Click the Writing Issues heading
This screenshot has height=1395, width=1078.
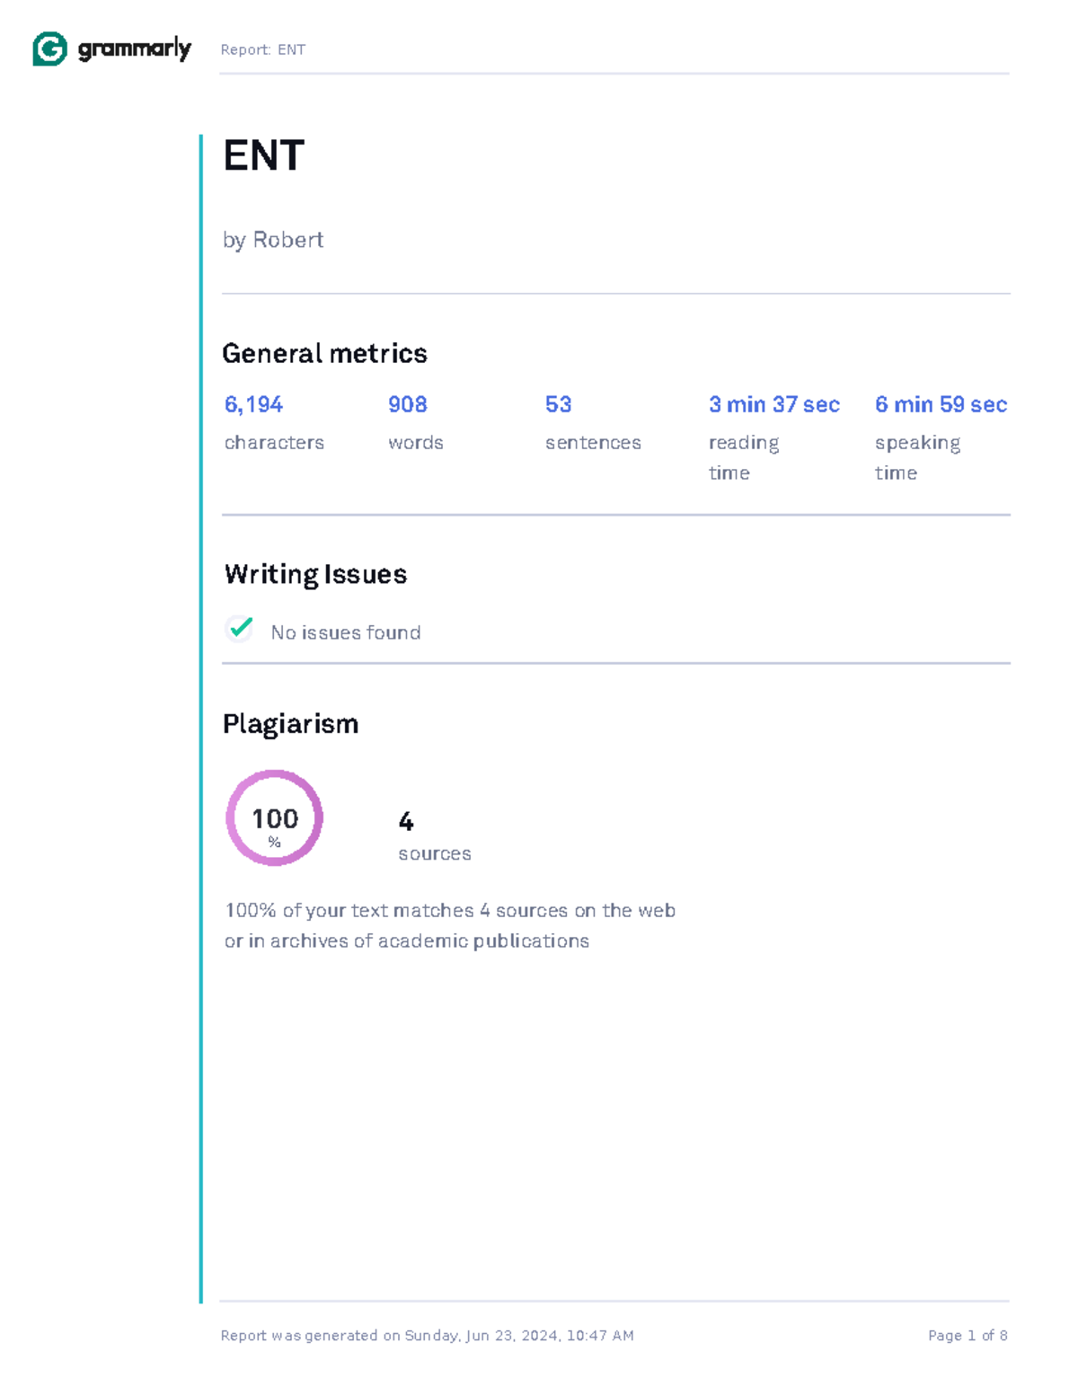(x=315, y=575)
